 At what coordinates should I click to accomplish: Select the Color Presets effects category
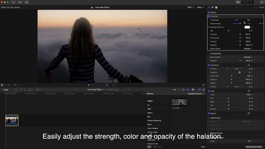pos(153,128)
